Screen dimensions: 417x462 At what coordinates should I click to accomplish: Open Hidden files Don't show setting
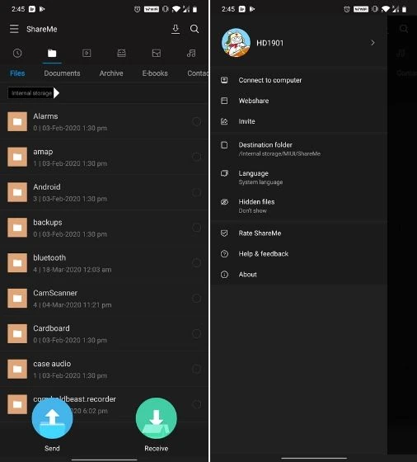[298, 206]
